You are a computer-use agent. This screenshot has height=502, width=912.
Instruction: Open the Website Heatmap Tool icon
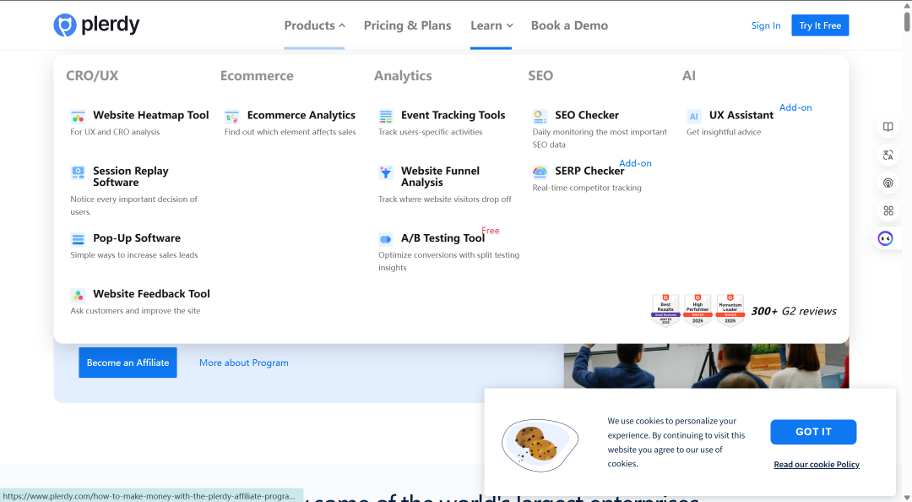pyautogui.click(x=78, y=116)
